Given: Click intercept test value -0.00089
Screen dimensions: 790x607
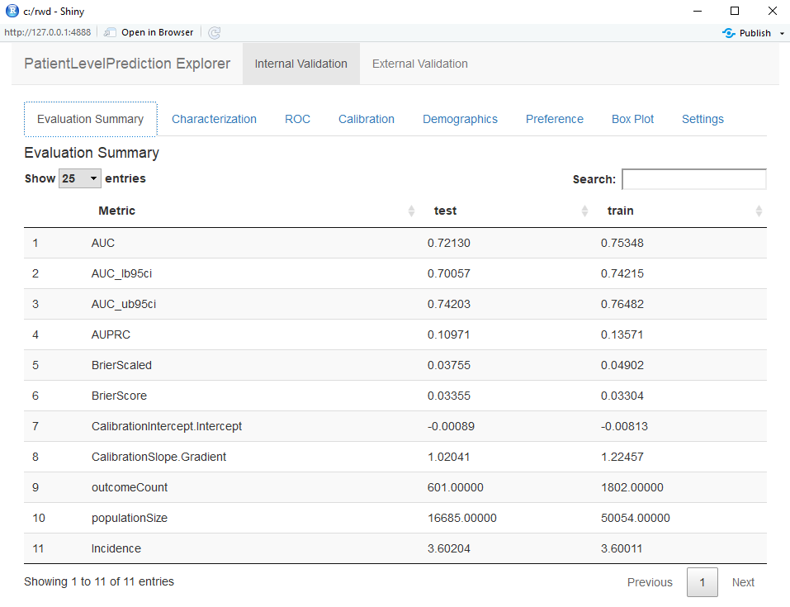Looking at the screenshot, I should tap(451, 426).
